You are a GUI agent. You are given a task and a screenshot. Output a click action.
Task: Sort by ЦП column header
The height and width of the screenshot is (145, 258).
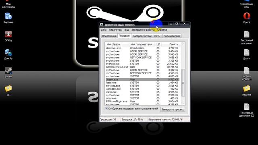tap(158, 44)
